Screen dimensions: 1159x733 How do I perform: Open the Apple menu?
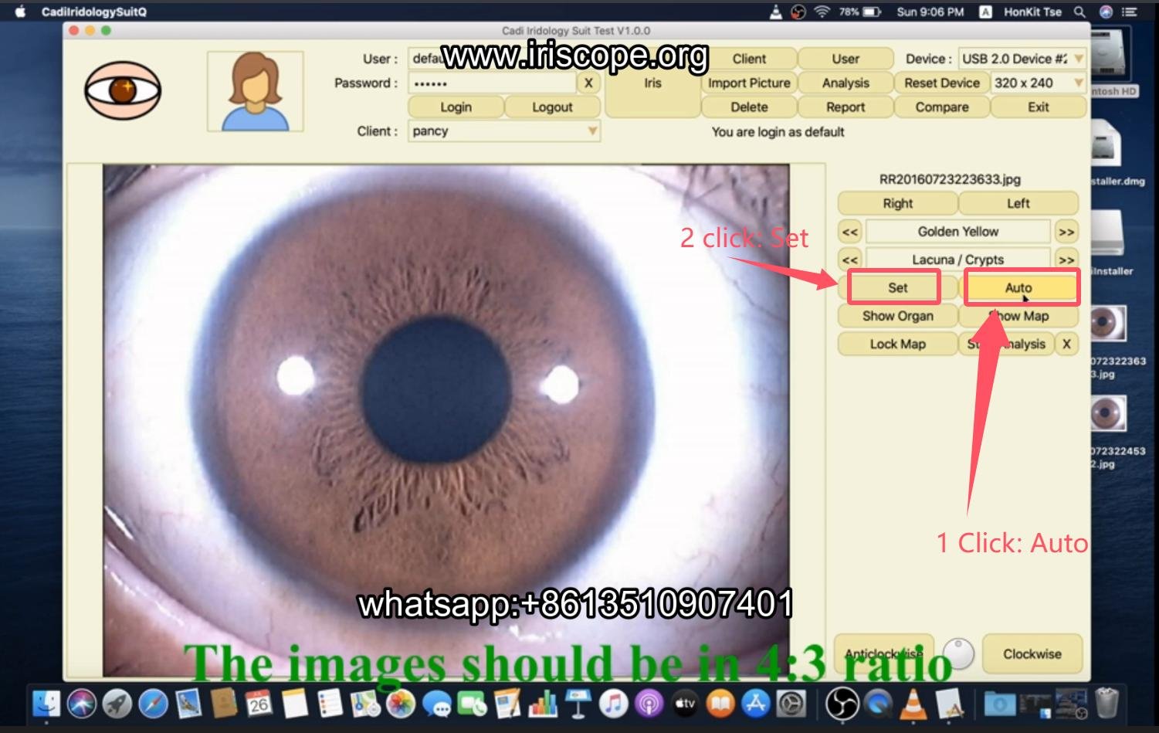coord(21,12)
